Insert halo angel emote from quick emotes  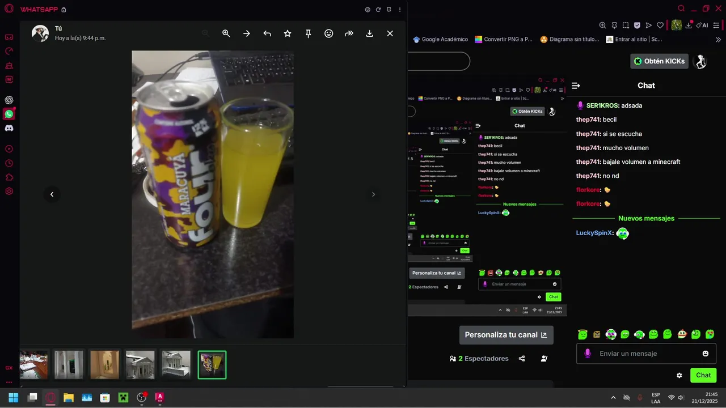click(583, 334)
